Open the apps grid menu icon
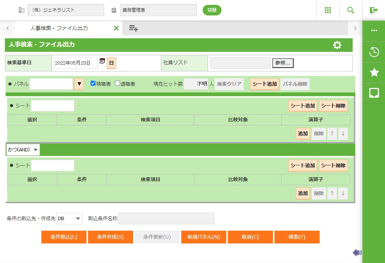385x263 pixels. [327, 10]
